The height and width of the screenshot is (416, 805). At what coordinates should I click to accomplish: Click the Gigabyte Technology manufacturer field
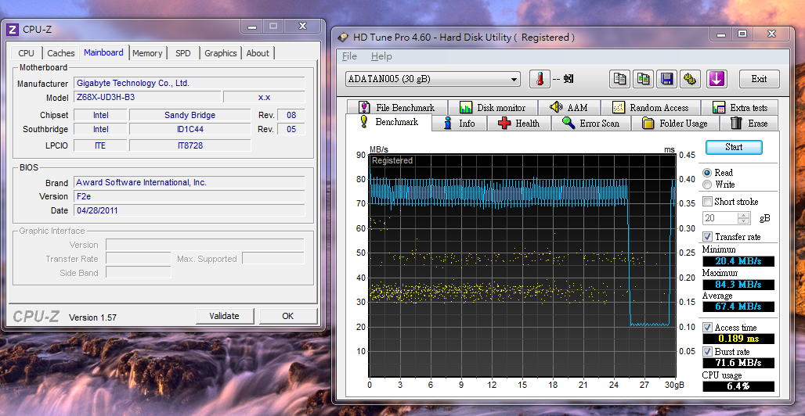(x=190, y=83)
